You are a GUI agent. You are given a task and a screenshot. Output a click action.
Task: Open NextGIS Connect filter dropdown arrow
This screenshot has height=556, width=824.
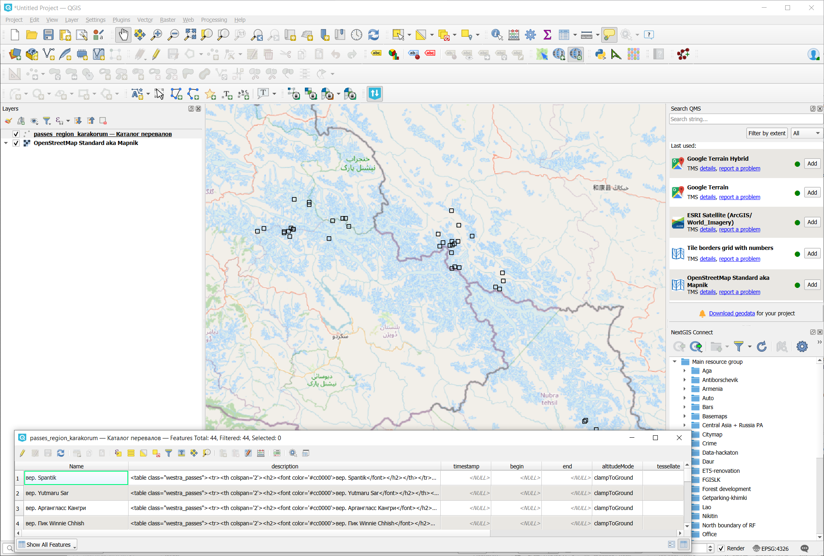[750, 346]
